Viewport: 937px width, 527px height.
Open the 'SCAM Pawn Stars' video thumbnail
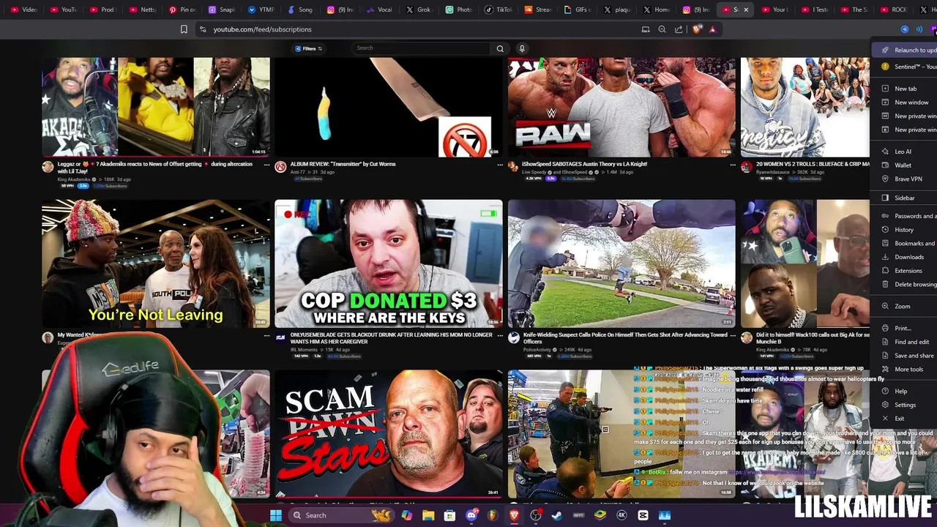pos(389,433)
